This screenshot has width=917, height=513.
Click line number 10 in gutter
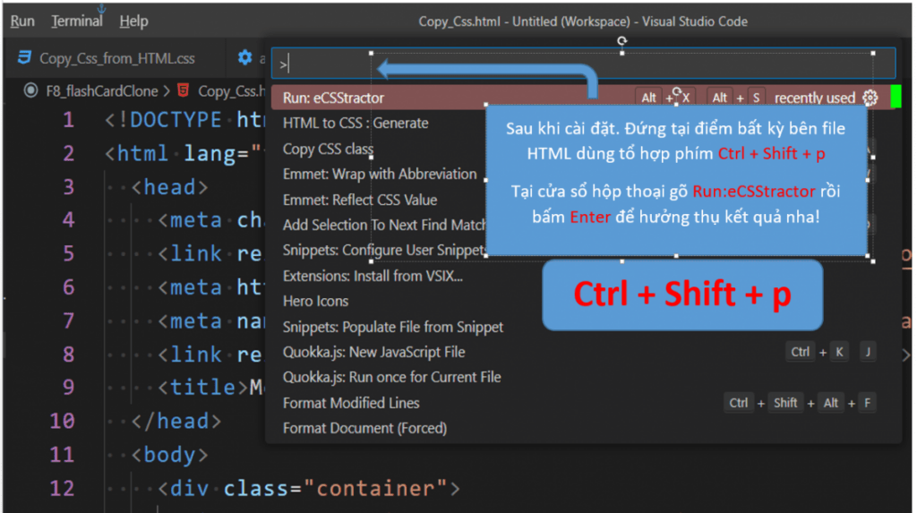coord(62,421)
